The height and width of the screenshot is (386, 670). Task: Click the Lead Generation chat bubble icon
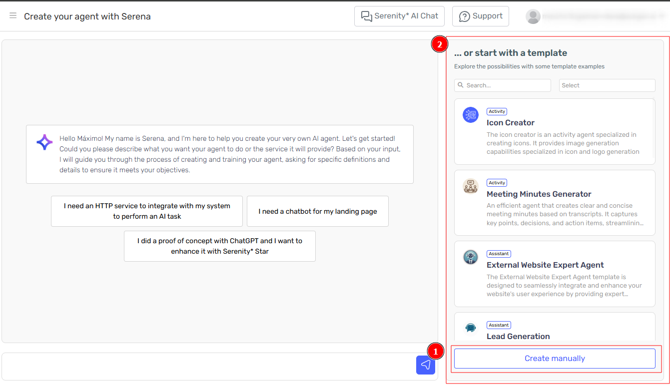pos(470,328)
